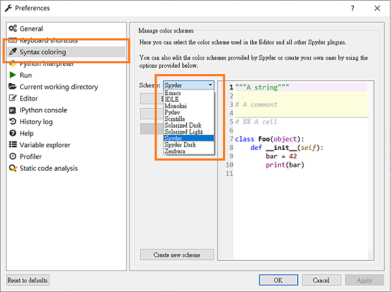
Task: Choose the highlighted Spyder scheme option
Action: tap(189, 138)
